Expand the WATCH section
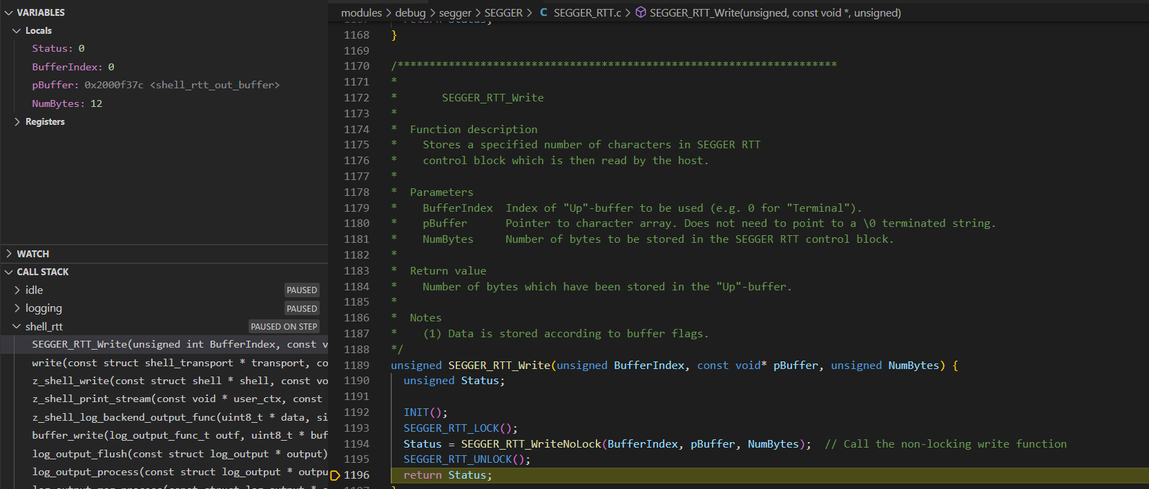1149x489 pixels. pyautogui.click(x=8, y=254)
